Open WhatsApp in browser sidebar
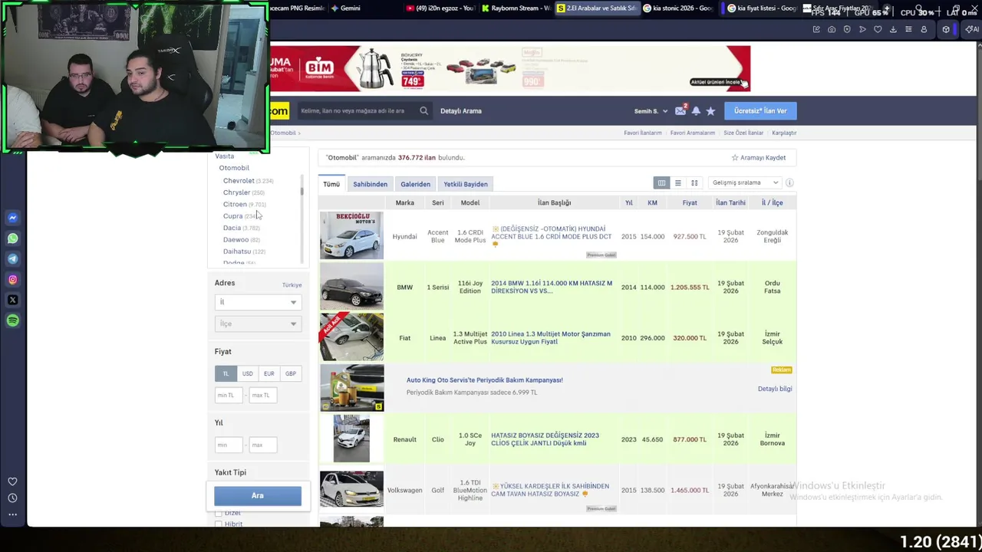The height and width of the screenshot is (552, 982). pyautogui.click(x=12, y=238)
